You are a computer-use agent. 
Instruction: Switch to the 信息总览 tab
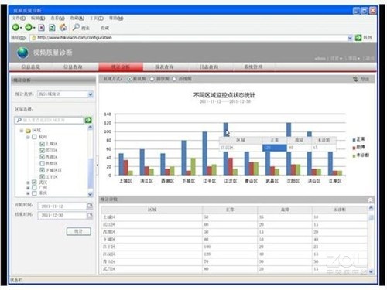point(31,67)
